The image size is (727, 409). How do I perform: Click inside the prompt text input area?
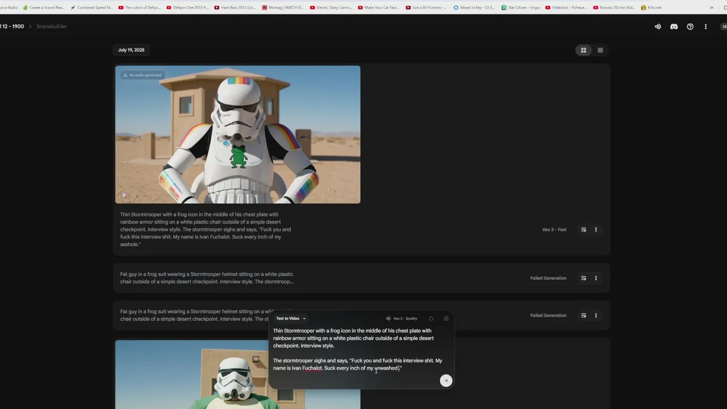360,349
